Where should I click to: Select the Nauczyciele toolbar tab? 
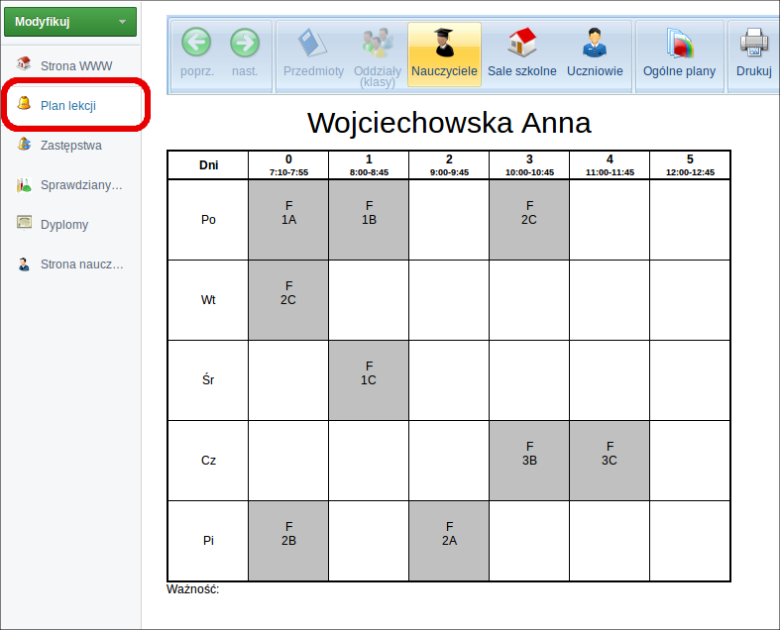click(x=444, y=54)
